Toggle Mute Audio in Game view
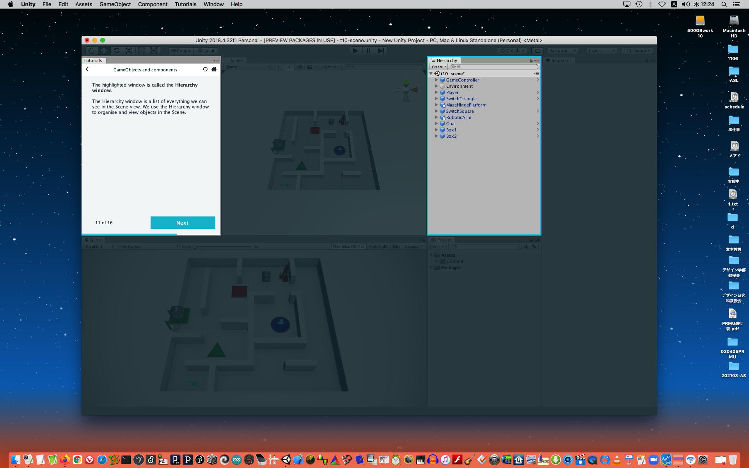 (x=378, y=246)
